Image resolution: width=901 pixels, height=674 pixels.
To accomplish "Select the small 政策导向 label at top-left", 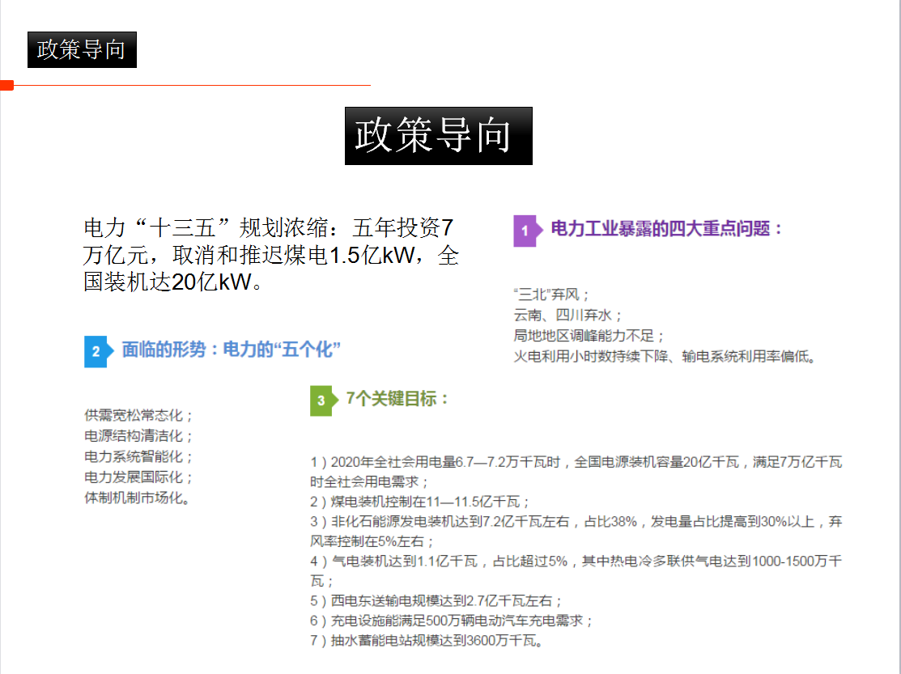I will click(x=82, y=50).
